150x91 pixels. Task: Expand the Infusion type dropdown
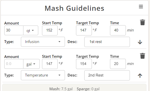(x=43, y=42)
